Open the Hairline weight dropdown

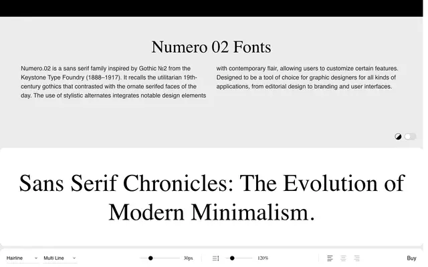[22, 258]
